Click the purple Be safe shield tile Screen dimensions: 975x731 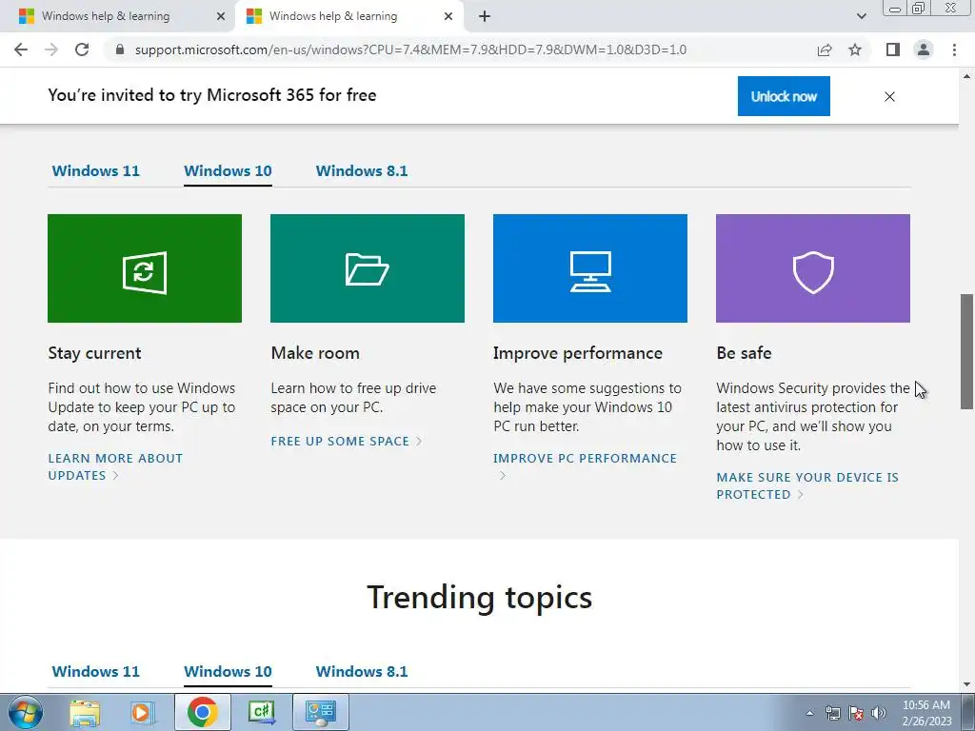coord(813,268)
